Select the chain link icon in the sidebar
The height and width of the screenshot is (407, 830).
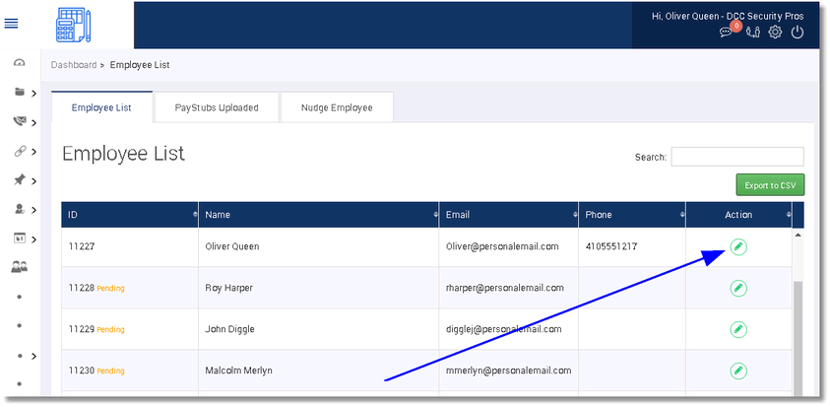click(20, 151)
